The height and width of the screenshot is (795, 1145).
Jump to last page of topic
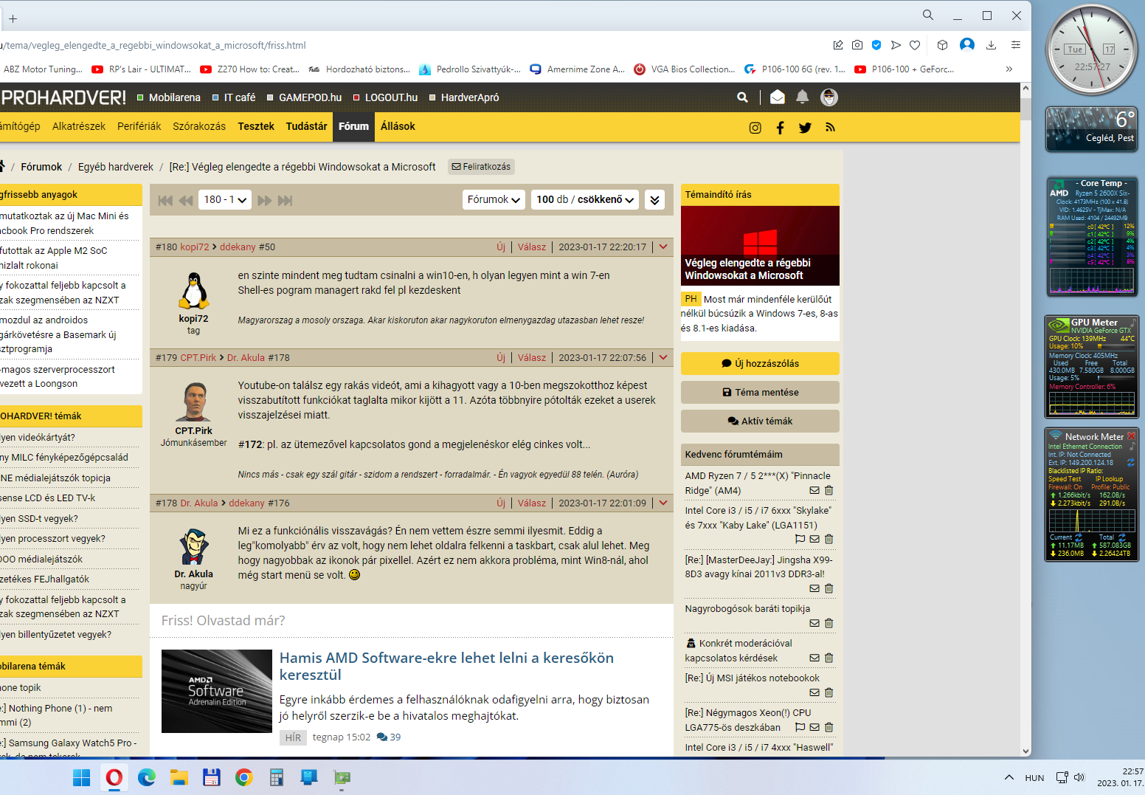pos(285,200)
